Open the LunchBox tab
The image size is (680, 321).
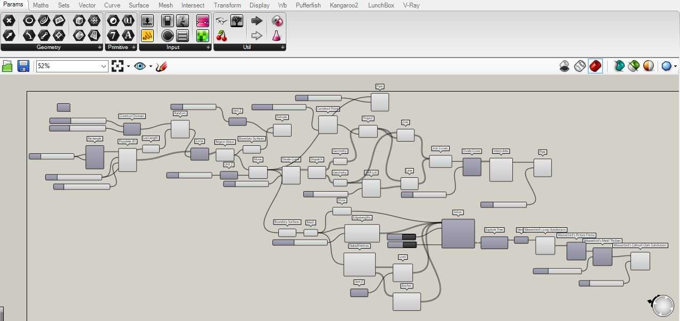click(x=381, y=5)
